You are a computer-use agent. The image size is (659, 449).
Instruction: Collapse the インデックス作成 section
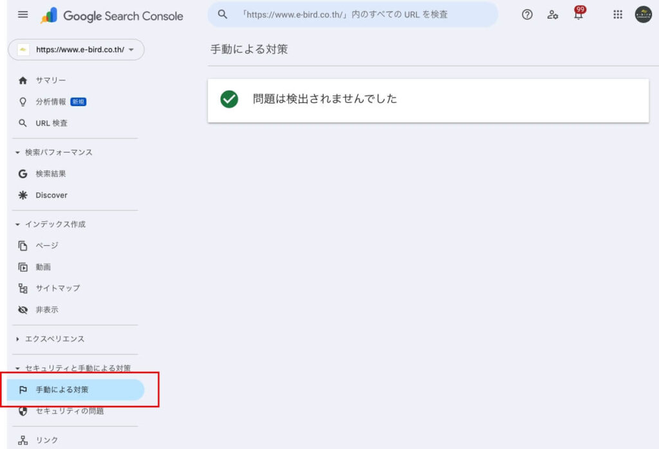coord(51,225)
